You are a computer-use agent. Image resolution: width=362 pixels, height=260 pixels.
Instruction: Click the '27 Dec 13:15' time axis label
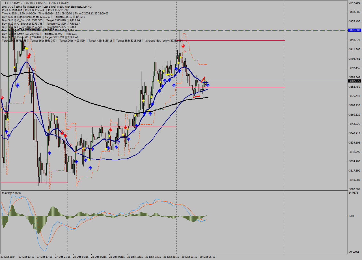(x=27, y=257)
